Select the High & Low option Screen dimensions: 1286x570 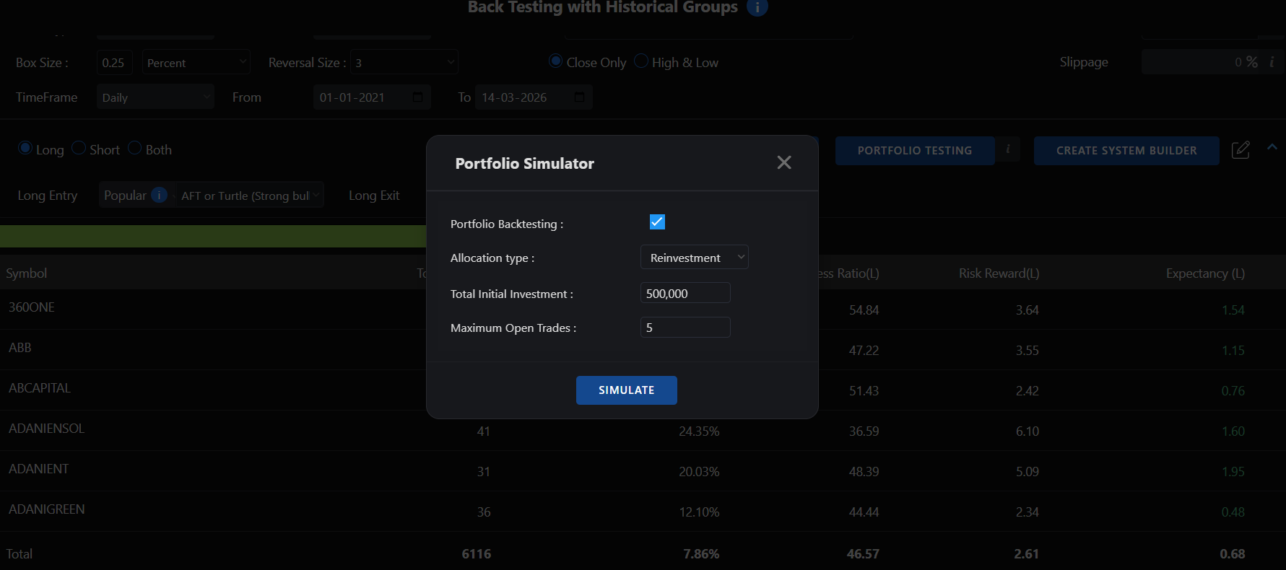point(641,61)
